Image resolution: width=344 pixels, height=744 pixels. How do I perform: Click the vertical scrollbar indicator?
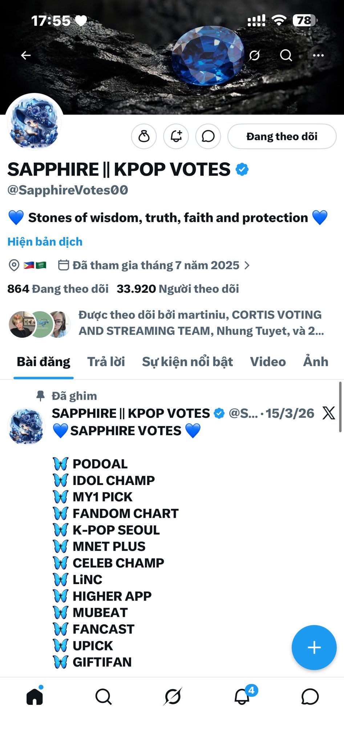pos(340,407)
